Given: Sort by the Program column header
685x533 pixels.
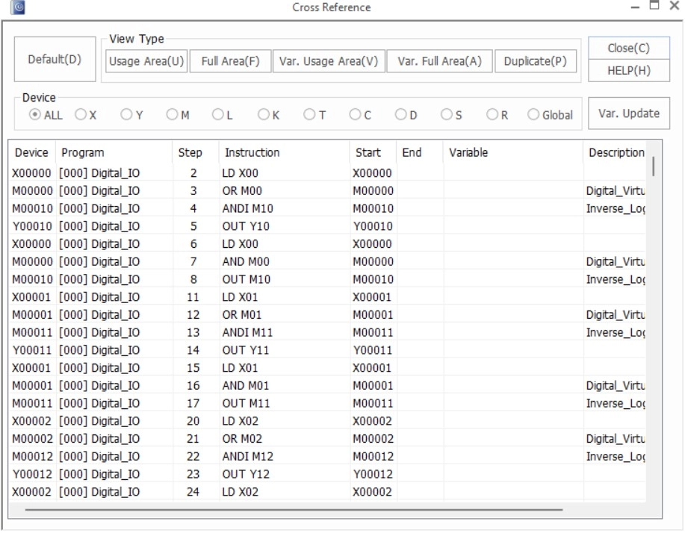Looking at the screenshot, I should (x=114, y=152).
